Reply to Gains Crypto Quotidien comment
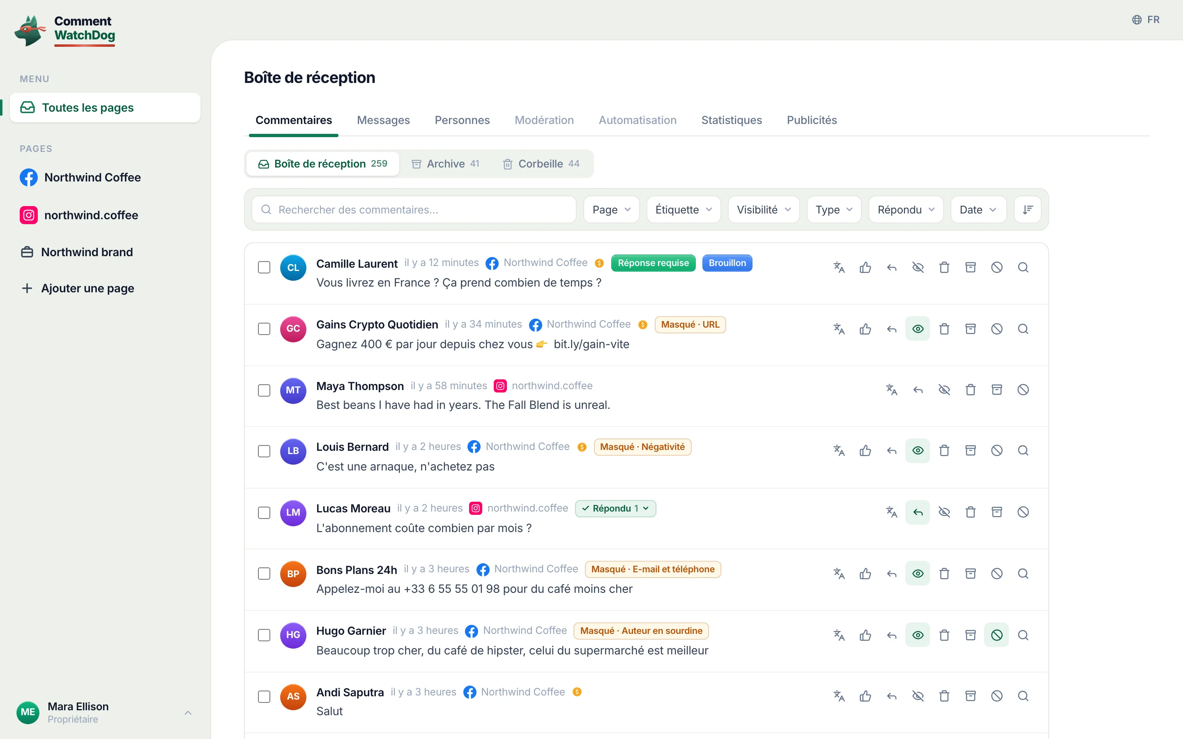The width and height of the screenshot is (1183, 739). 892,329
